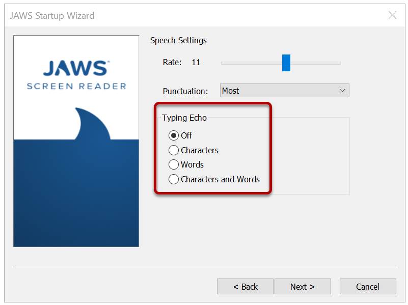Adjust the speech Rate slider
This screenshot has height=305, width=408.
(x=280, y=63)
